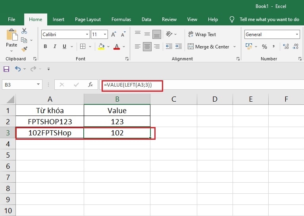Toggle Bottom Align
Image resolution: width=304 pixels, height=216 pixels.
[x=157, y=34]
